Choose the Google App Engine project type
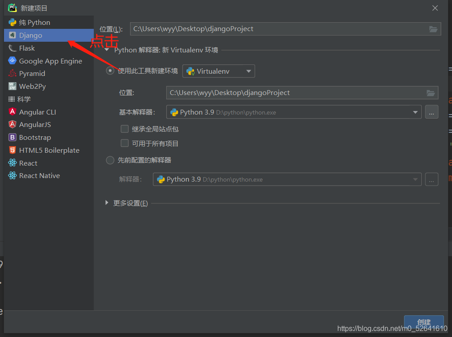The height and width of the screenshot is (337, 452). pyautogui.click(x=49, y=61)
